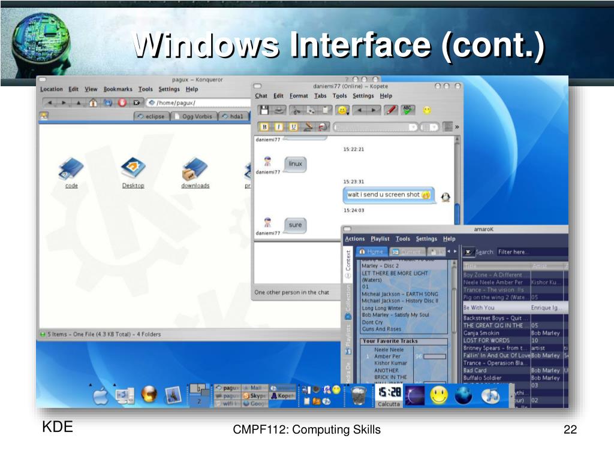
Task: Toggle underline formatting in Kopete
Action: tap(293, 127)
